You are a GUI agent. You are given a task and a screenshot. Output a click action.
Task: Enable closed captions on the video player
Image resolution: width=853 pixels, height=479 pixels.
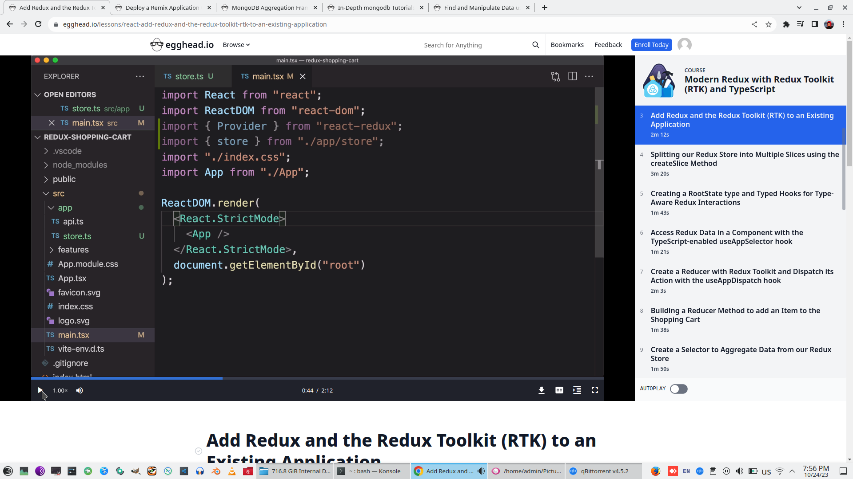(x=559, y=390)
